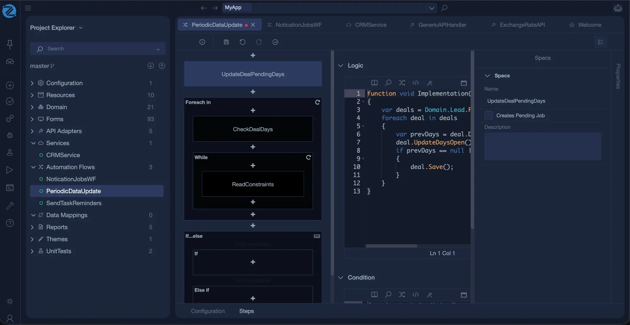
Task: Click the search magnifier beside MyApp bar
Action: point(444,8)
